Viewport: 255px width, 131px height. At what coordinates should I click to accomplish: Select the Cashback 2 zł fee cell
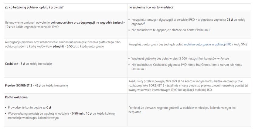tap(66, 64)
